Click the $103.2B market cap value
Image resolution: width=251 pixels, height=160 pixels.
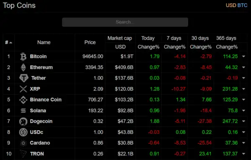coord(124,99)
